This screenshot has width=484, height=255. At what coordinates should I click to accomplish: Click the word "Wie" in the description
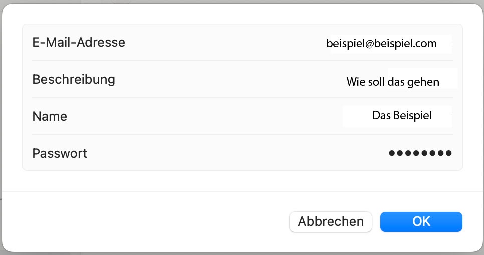pos(354,82)
